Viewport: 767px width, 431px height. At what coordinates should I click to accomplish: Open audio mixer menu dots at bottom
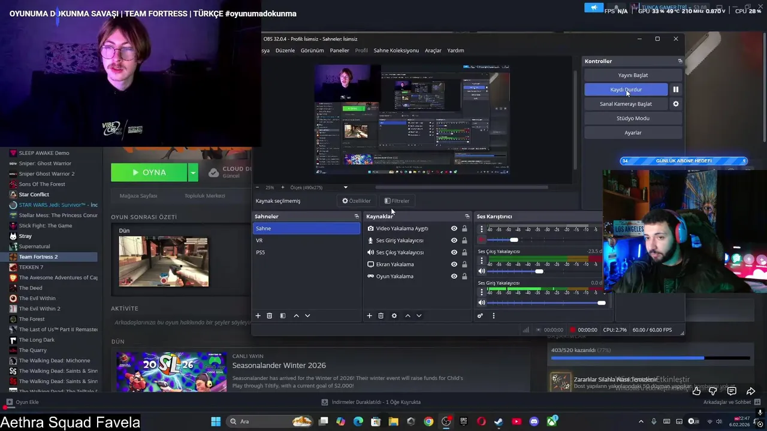tap(494, 315)
